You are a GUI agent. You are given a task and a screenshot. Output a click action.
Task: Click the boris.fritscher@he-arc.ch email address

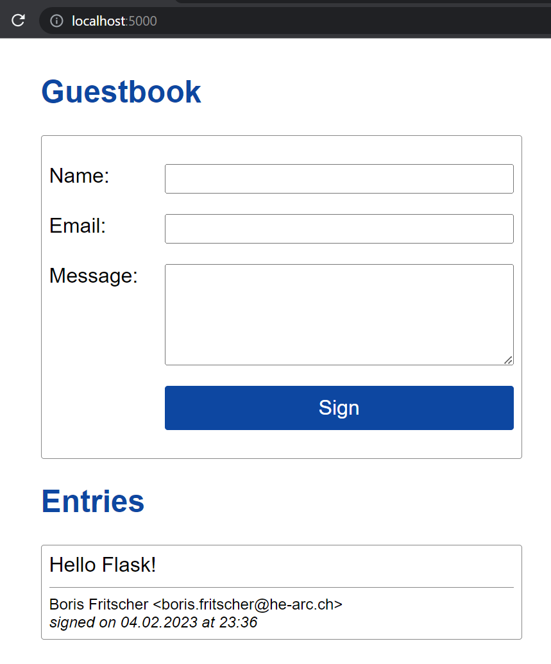click(251, 604)
